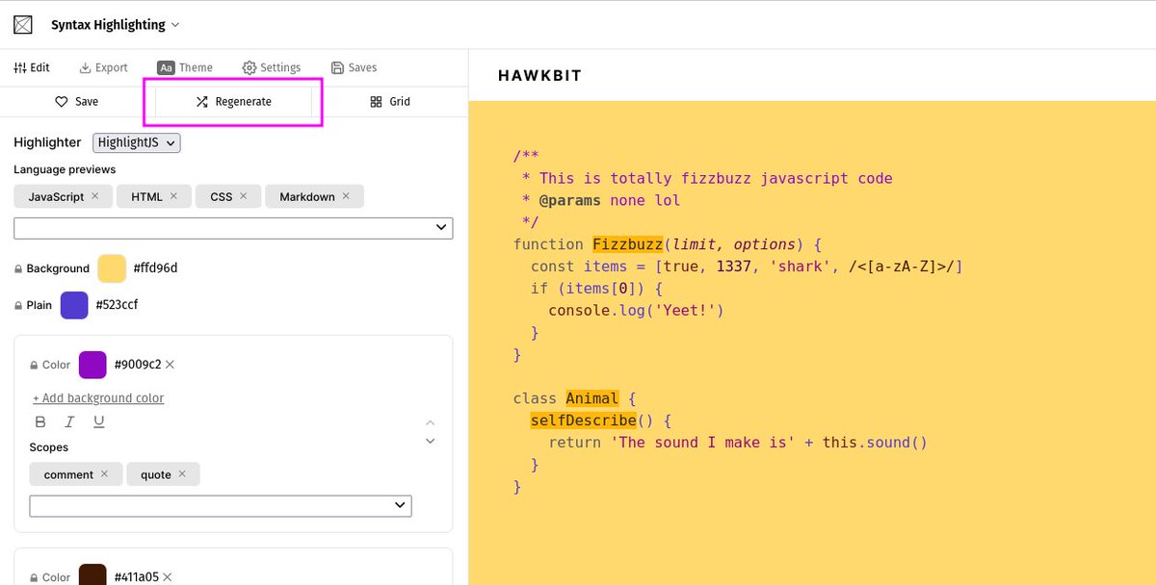Click the Add background color link
Image resolution: width=1156 pixels, height=585 pixels.
(97, 397)
